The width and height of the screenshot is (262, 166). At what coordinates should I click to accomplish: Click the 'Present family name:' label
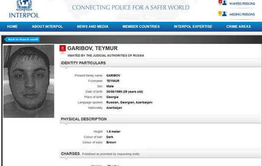tap(89, 76)
